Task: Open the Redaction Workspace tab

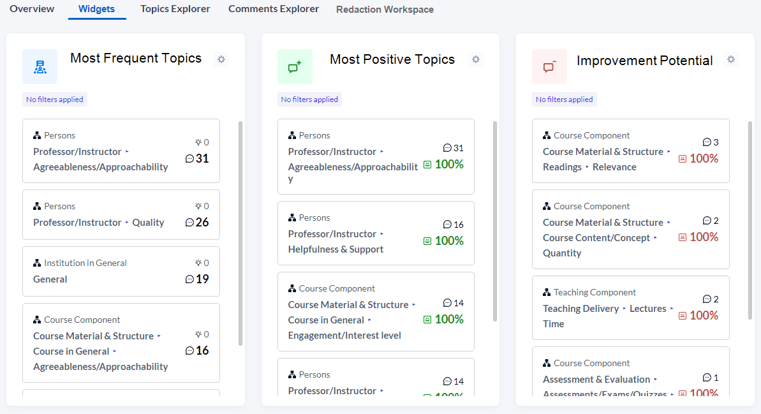Action: coord(385,10)
